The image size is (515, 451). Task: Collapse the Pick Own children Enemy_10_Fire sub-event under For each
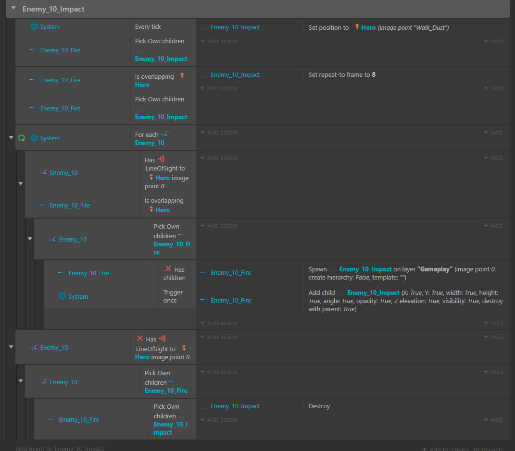point(30,239)
